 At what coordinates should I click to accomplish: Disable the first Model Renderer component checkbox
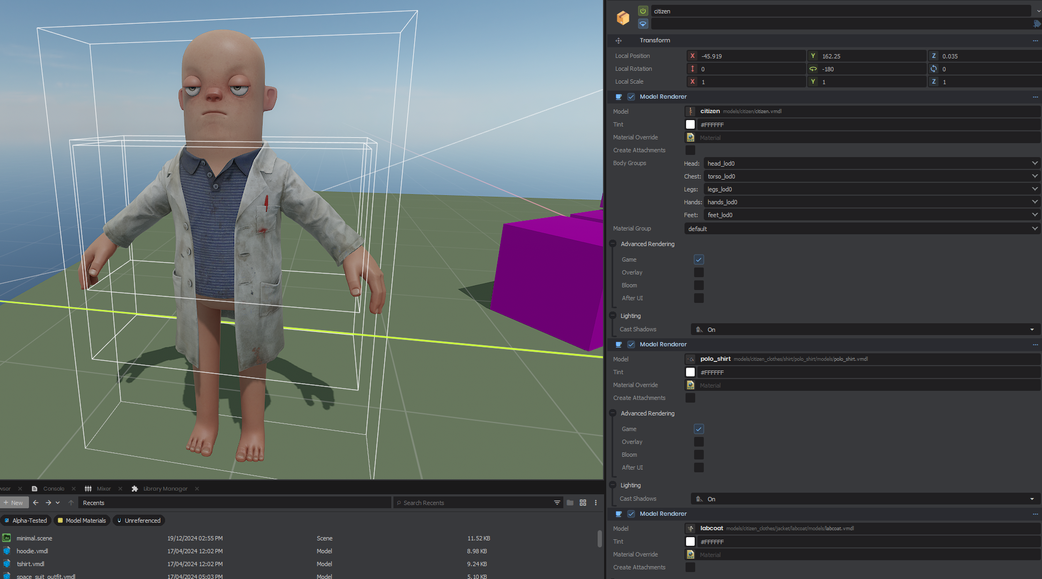[631, 97]
